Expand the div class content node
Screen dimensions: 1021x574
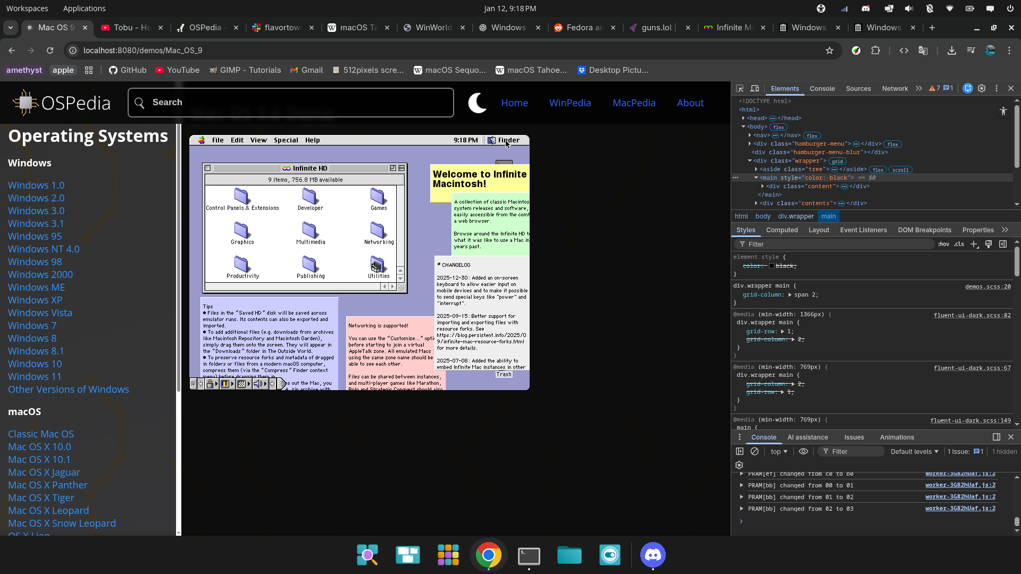tap(763, 186)
